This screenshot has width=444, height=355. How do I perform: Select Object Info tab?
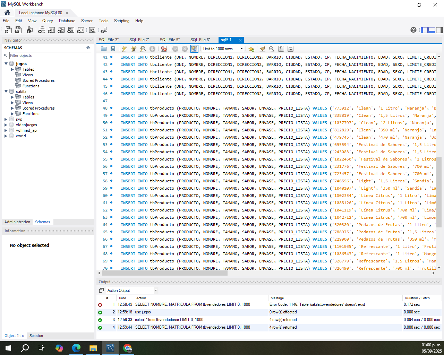[14, 336]
